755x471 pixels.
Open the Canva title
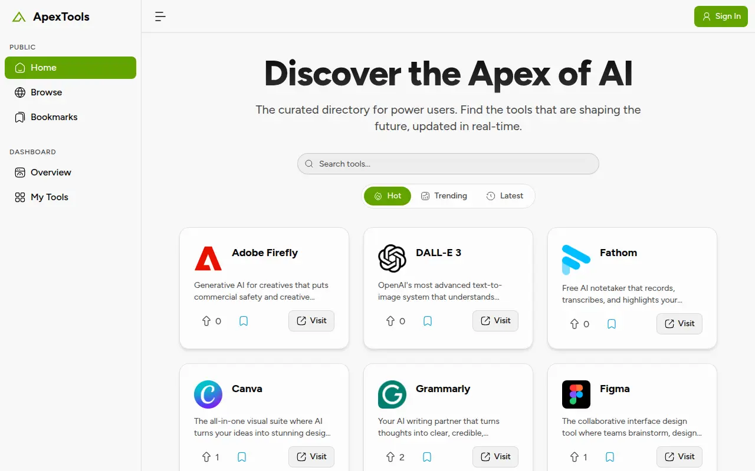tap(247, 389)
